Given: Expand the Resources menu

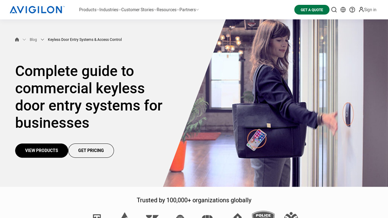Looking at the screenshot, I should (x=167, y=10).
